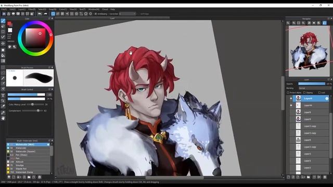
Task: Float the Layer panel window
Action: click(328, 79)
